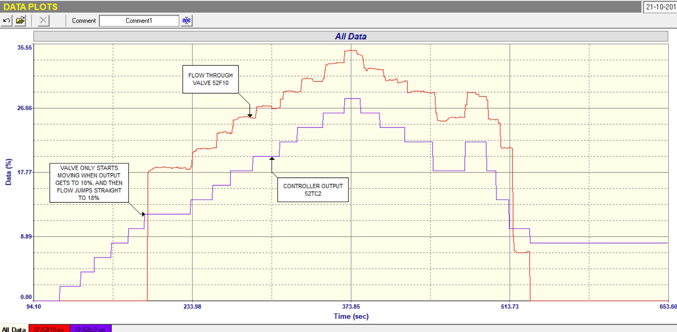
Task: Click the FLOW THROUGH VALVE 52F10 annotation
Action: [210, 79]
